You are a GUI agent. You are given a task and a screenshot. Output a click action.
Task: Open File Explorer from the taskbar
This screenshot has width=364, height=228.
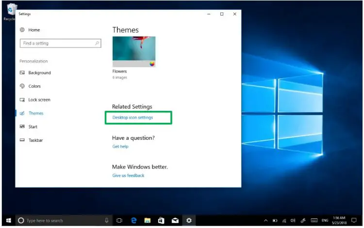[x=148, y=221]
